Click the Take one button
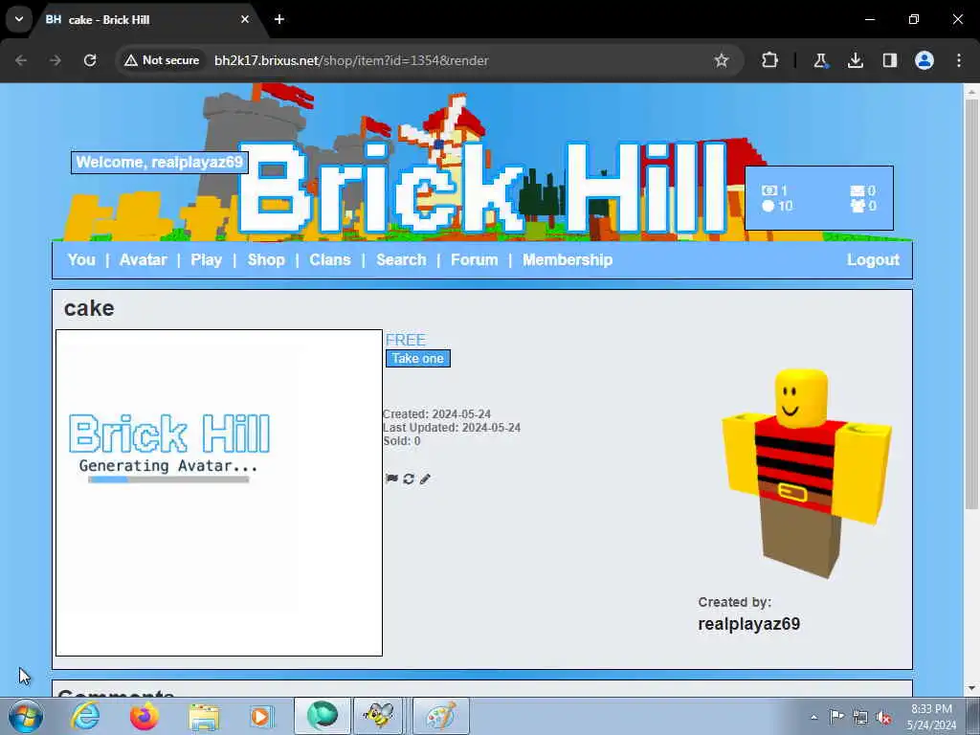 418,358
